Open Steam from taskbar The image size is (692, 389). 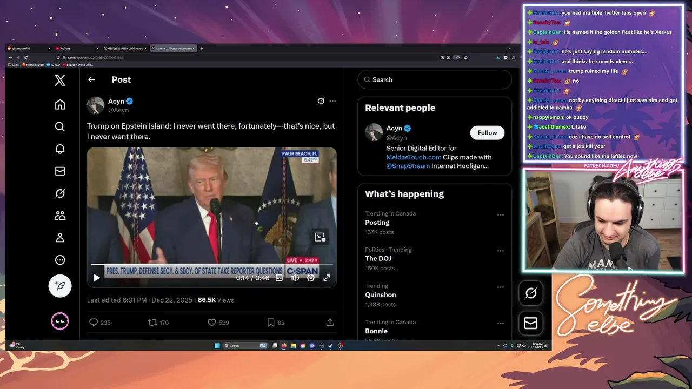[x=330, y=346]
